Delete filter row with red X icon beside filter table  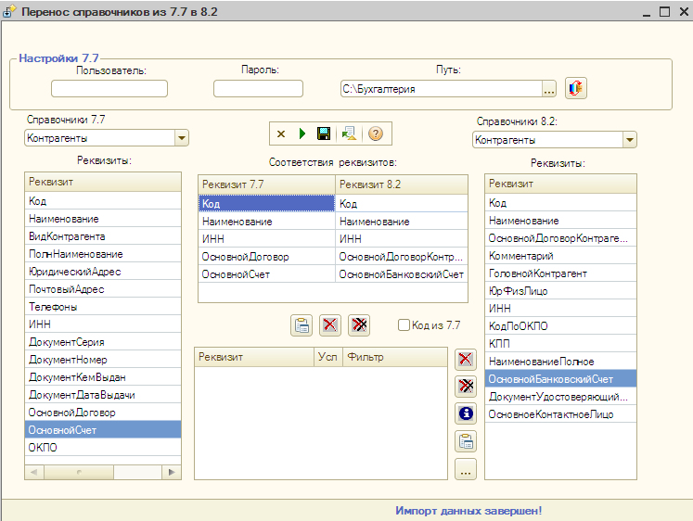pyautogui.click(x=466, y=360)
